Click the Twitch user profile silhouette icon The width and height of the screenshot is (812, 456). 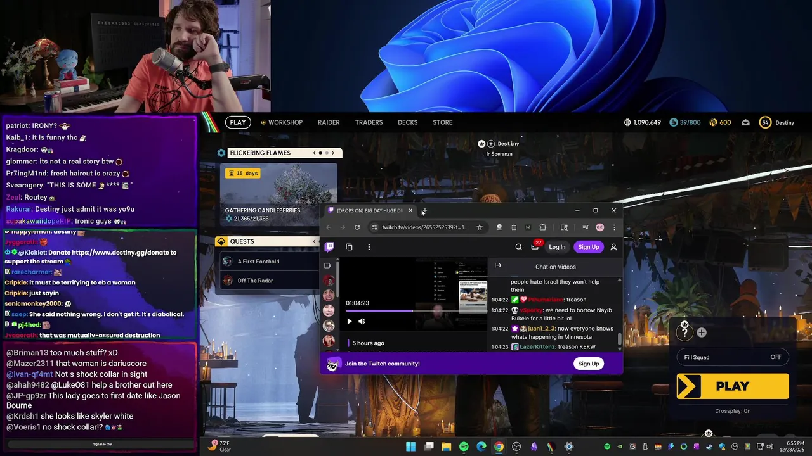(x=613, y=247)
